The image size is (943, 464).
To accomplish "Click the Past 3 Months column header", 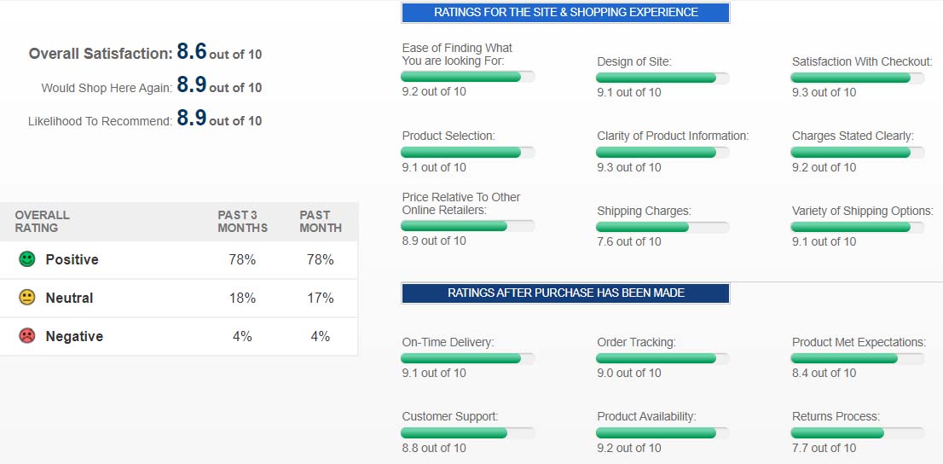I will point(242,222).
